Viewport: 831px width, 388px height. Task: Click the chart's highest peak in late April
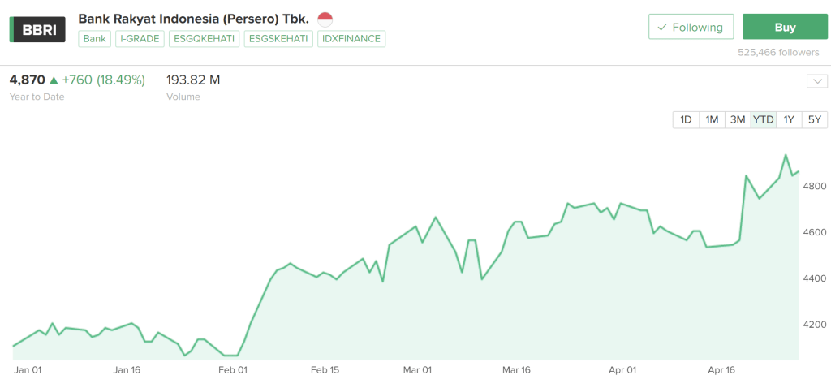[x=786, y=155]
